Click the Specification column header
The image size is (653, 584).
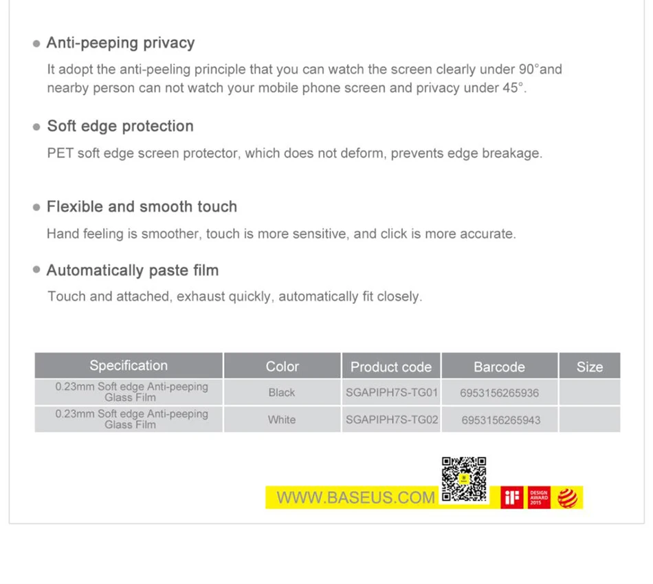click(x=129, y=366)
